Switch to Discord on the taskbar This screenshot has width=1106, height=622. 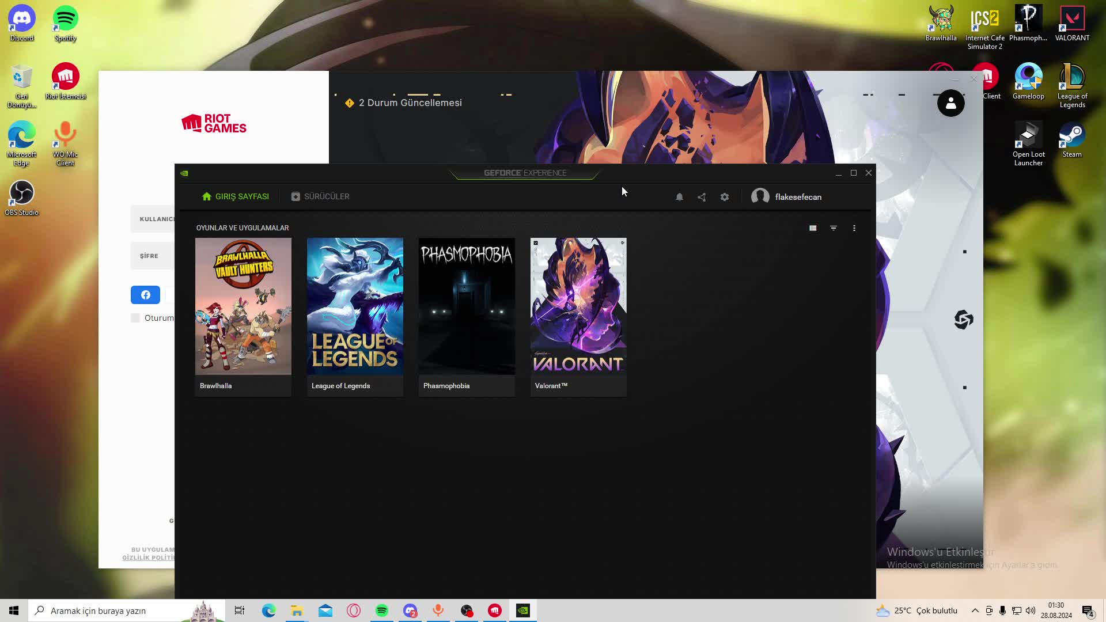click(410, 610)
